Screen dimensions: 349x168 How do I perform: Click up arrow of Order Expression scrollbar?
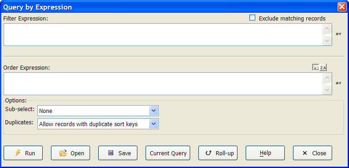click(327, 78)
